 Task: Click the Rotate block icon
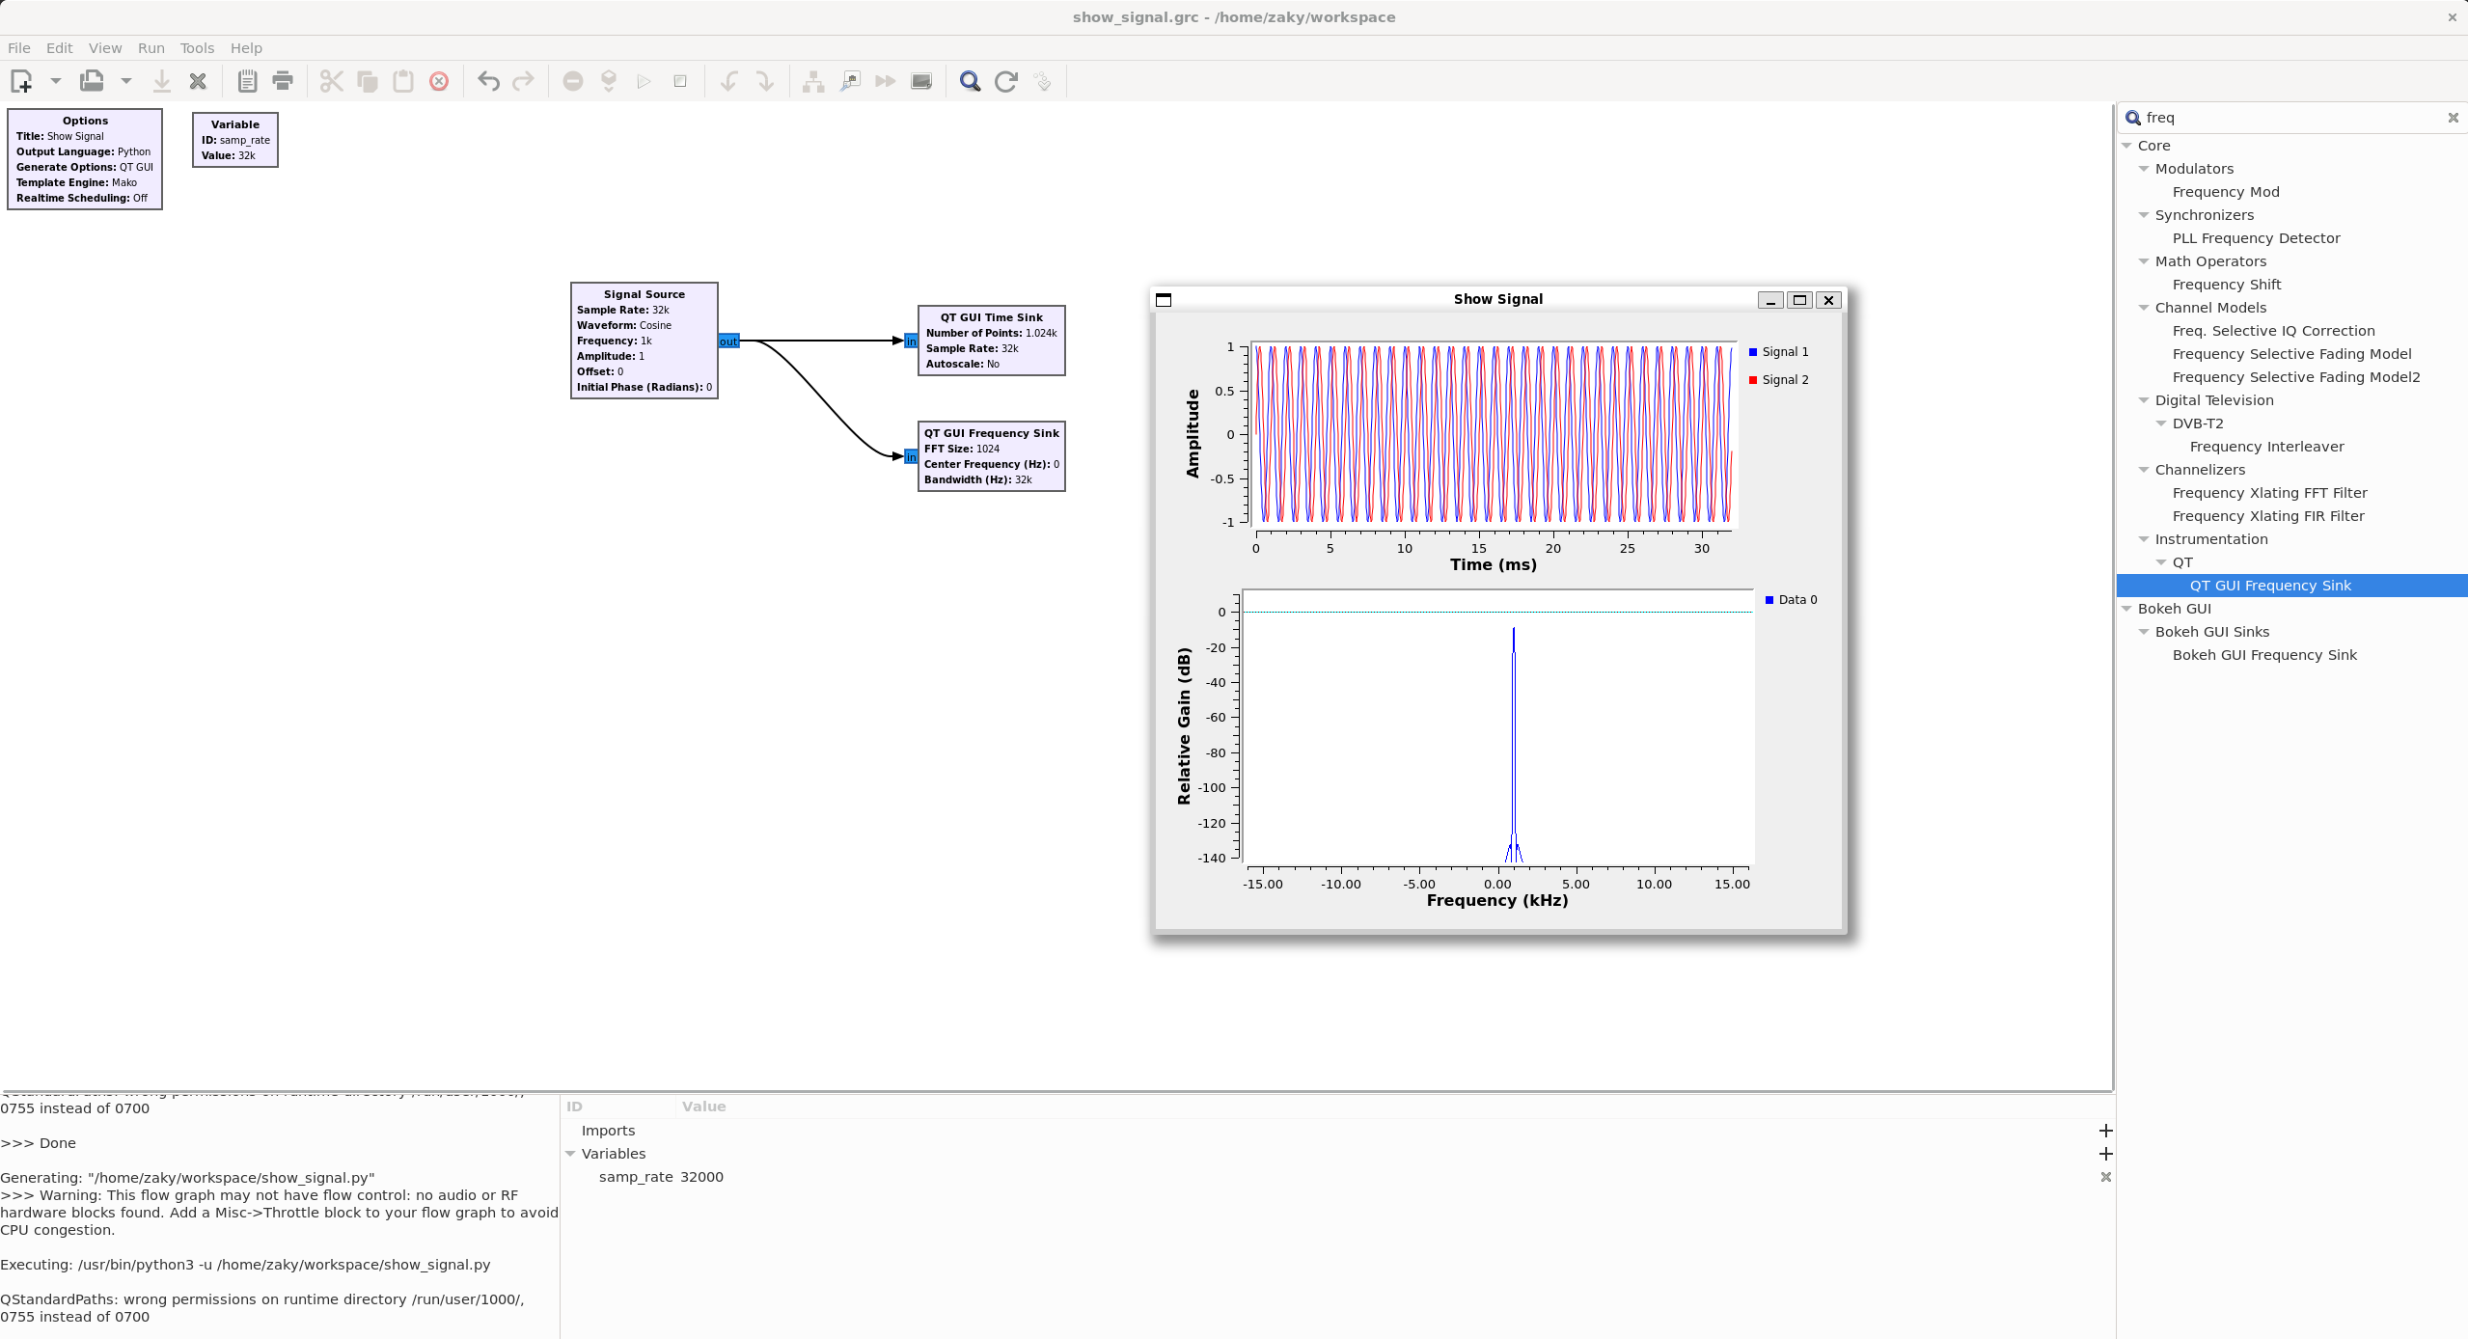click(730, 81)
